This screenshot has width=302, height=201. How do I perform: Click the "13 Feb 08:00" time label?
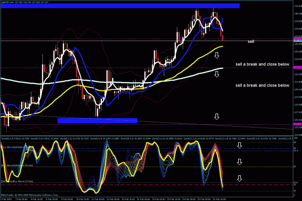pos(114,199)
